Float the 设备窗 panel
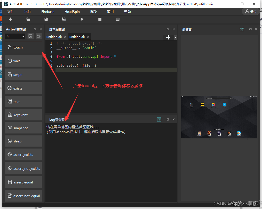This screenshot has height=209, width=262. [250, 29]
